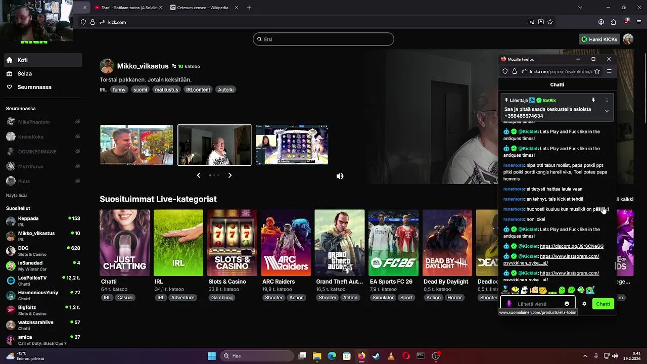This screenshot has width=647, height=364.
Task: Open popout chat window hamburger menu
Action: coord(609,71)
